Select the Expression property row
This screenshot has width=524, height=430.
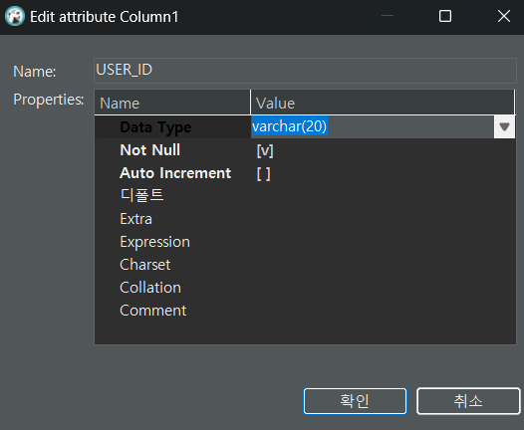[x=305, y=242]
